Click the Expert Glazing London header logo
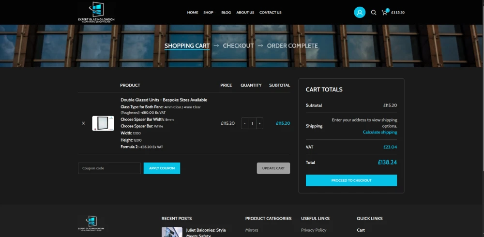This screenshot has width=484, height=237. (x=96, y=12)
